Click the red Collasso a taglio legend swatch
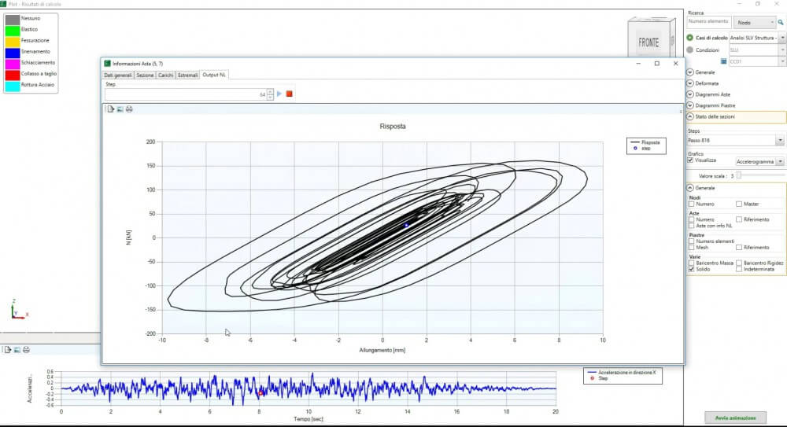This screenshot has height=427, width=787. 13,74
